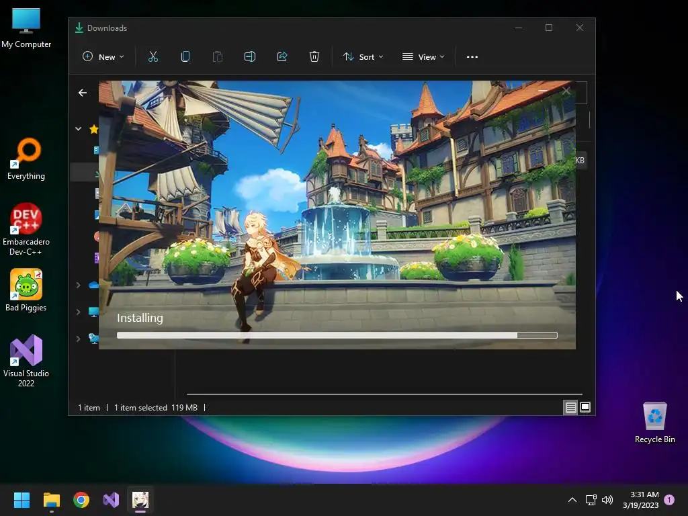Click the Share icon in toolbar
This screenshot has height=516, width=688.
tap(282, 56)
